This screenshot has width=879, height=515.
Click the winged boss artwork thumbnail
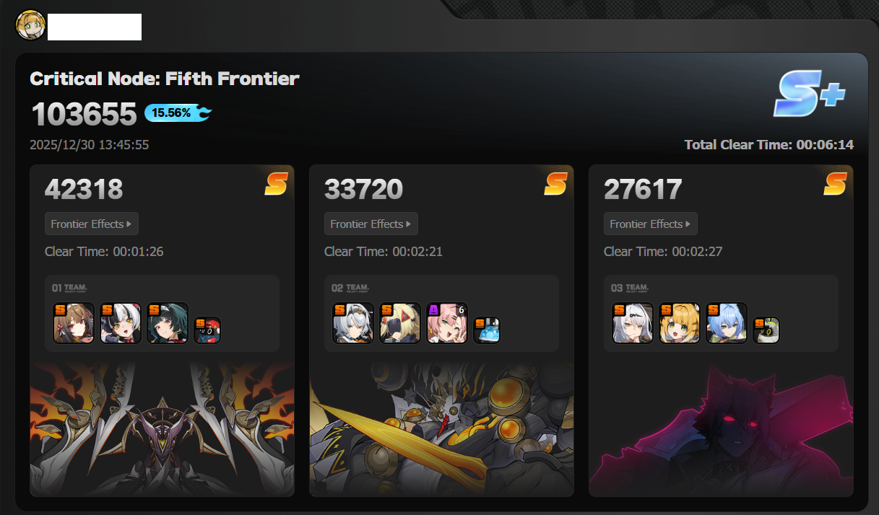[x=162, y=429]
